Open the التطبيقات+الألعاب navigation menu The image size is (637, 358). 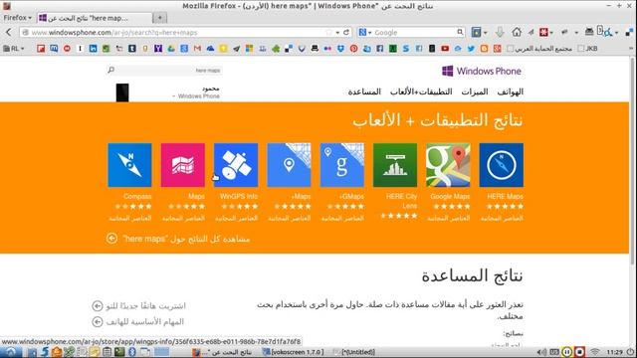[421, 91]
